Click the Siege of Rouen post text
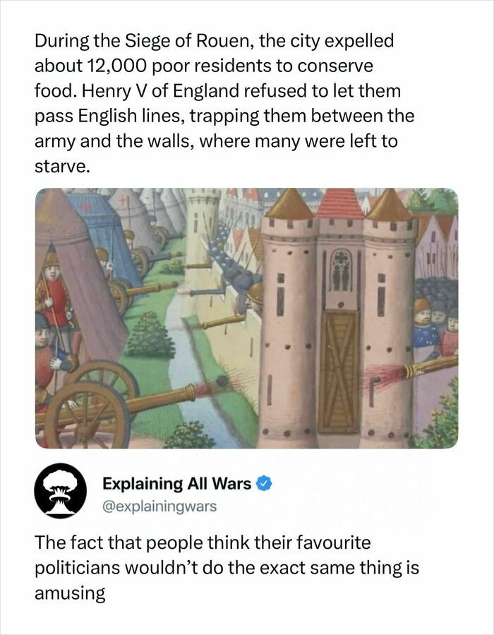This screenshot has height=635, width=494. click(x=224, y=103)
